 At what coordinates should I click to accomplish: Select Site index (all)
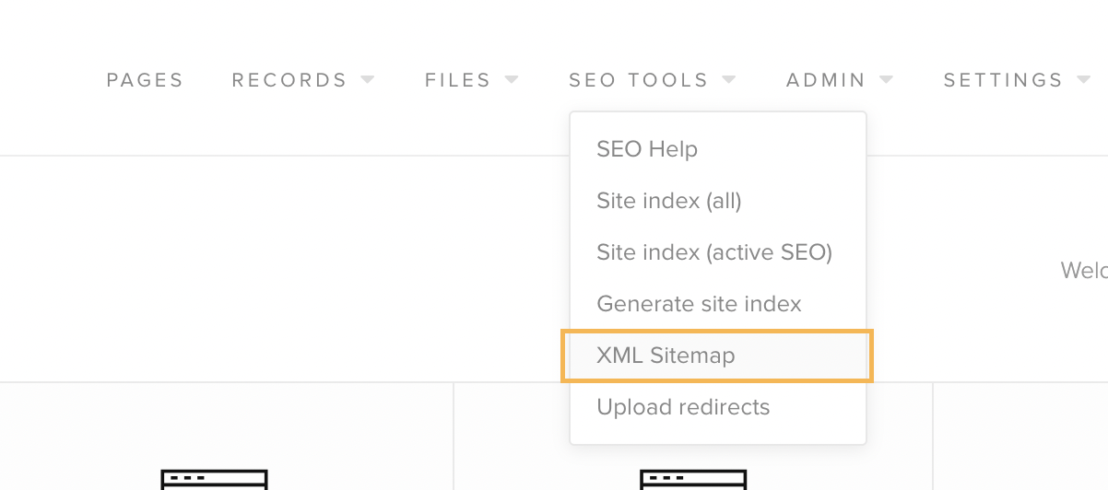click(718, 201)
